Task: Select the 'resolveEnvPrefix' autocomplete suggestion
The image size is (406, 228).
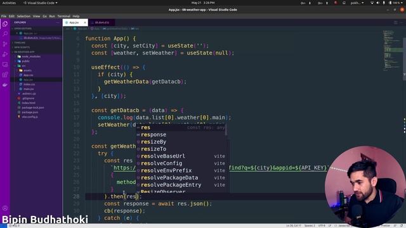Action: 181,170
